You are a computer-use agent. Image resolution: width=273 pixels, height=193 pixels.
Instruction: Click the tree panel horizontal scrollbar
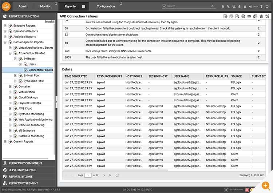tap(25, 159)
